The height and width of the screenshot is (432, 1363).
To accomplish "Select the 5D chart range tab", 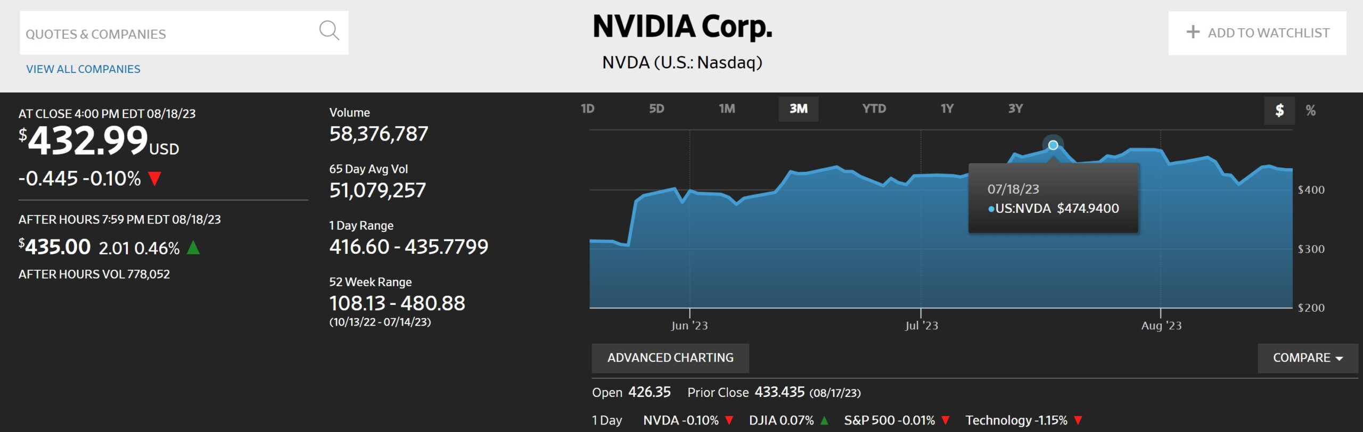I will (x=656, y=109).
